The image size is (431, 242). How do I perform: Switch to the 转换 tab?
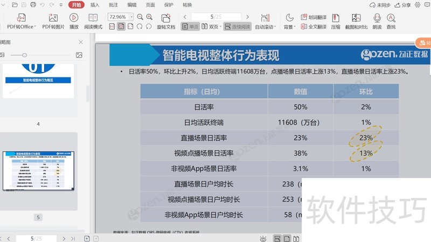point(187,5)
